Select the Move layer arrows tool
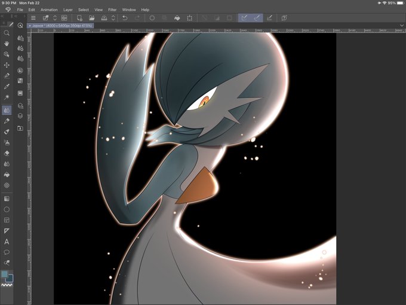Viewport: 406px width, 305px height. tap(7, 65)
